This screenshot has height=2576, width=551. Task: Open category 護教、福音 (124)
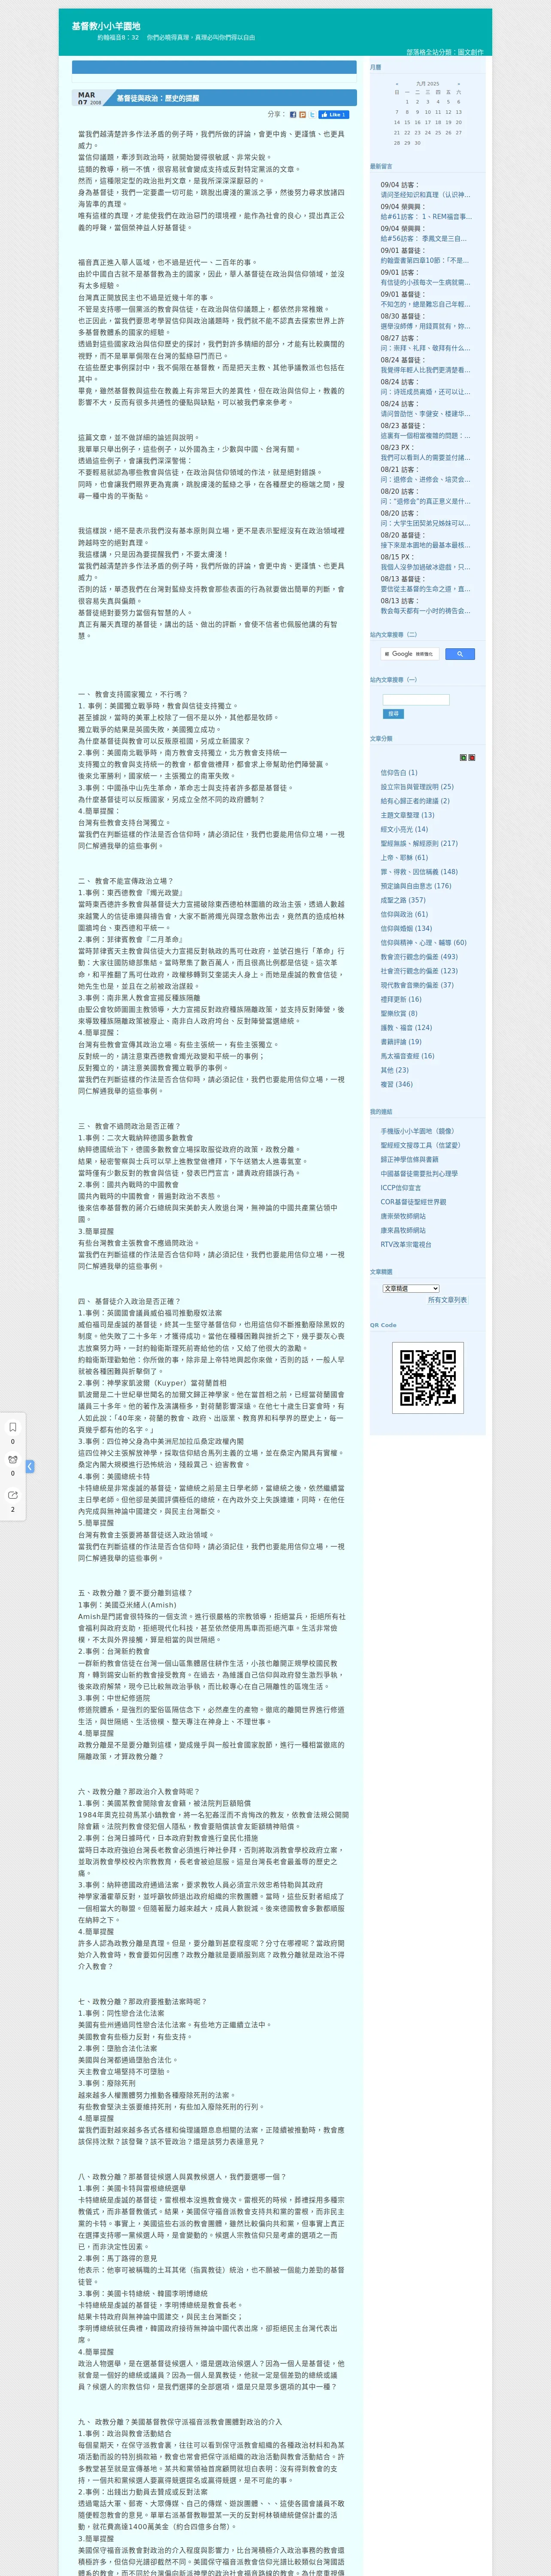click(x=406, y=1027)
